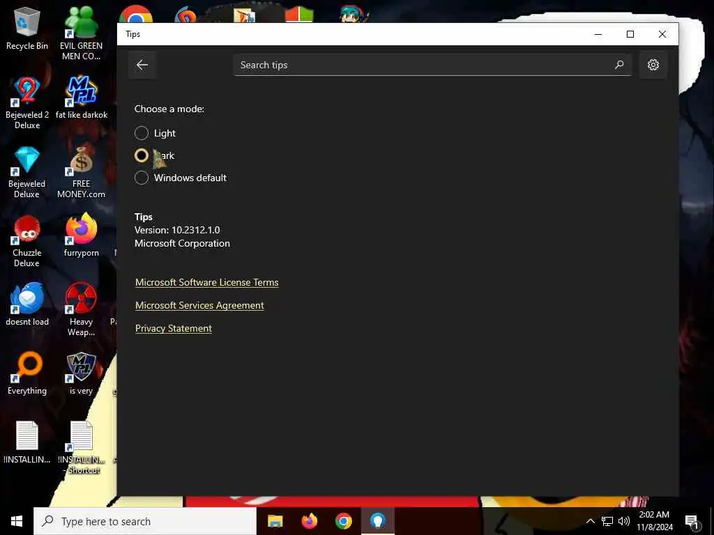Select Heavy Weapon desktop shortcut

[81, 309]
